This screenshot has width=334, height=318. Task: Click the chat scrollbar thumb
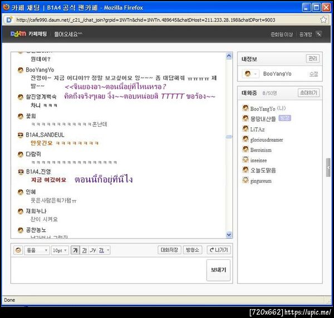[x=229, y=137]
